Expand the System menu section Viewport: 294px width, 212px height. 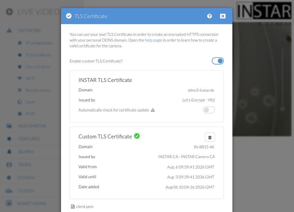(26, 178)
